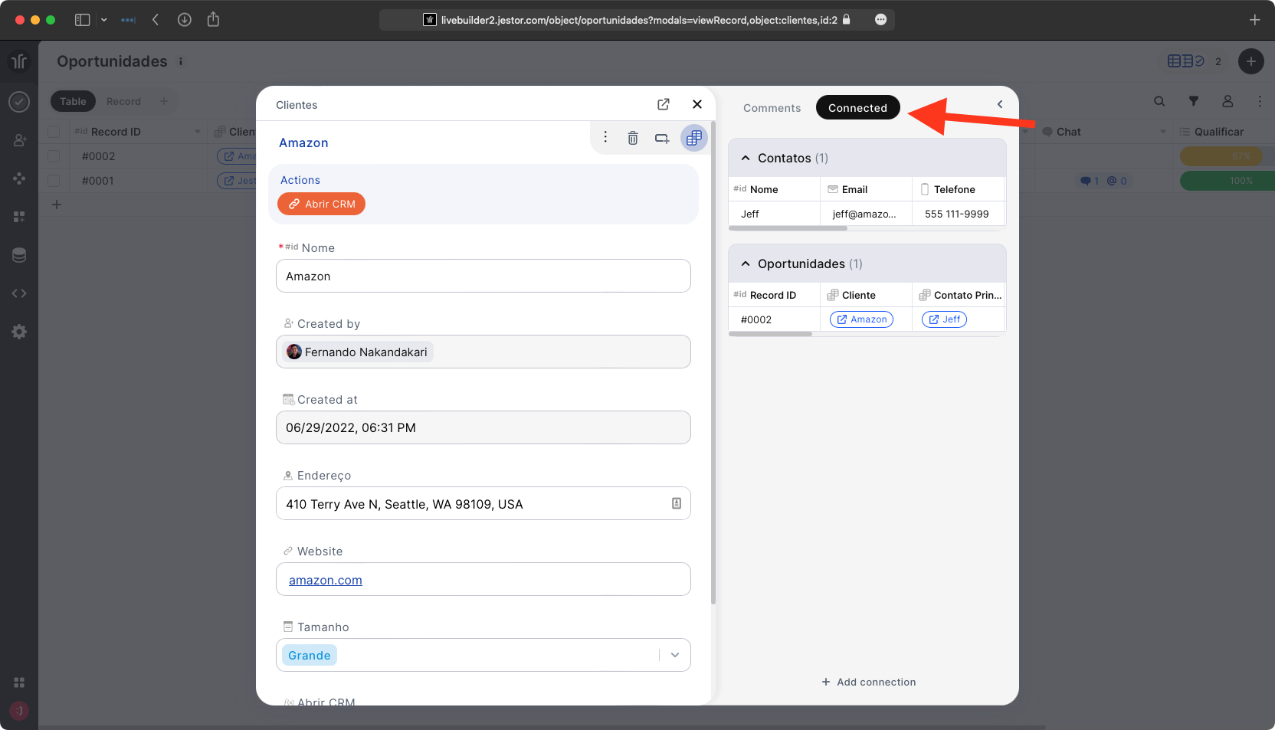Switch to the Record view tab
Image resolution: width=1275 pixels, height=730 pixels.
123,101
